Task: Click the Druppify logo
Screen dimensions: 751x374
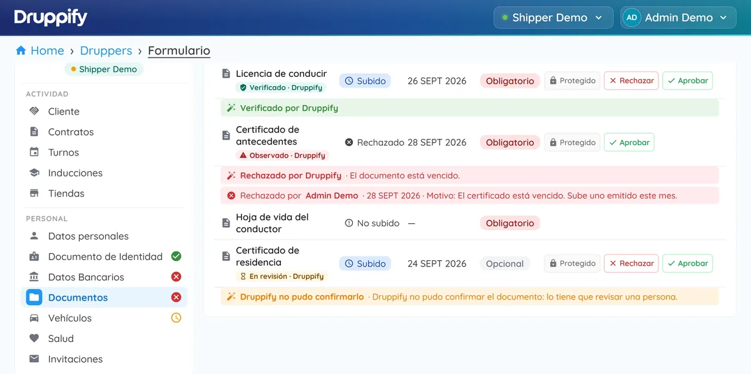Action: 51,18
